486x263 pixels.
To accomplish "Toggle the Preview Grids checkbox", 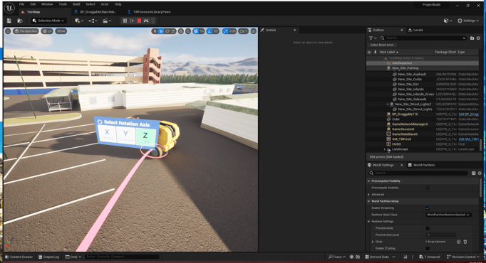I will pyautogui.click(x=428, y=228).
